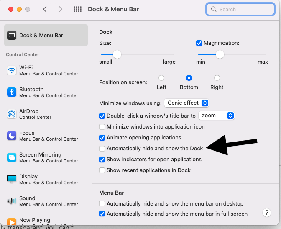The image size is (281, 229).
Task: Open the Now Playing icon
Action: pyautogui.click(x=12, y=222)
